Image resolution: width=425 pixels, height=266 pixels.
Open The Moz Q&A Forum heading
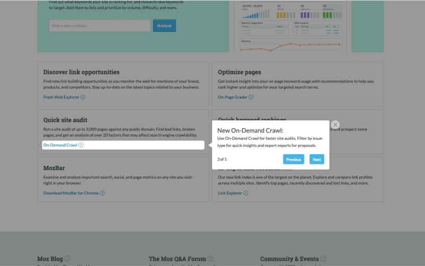tap(177, 259)
